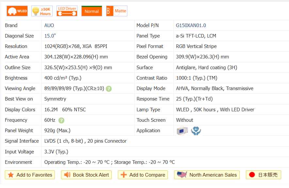Open the AUO brand link

49,25
